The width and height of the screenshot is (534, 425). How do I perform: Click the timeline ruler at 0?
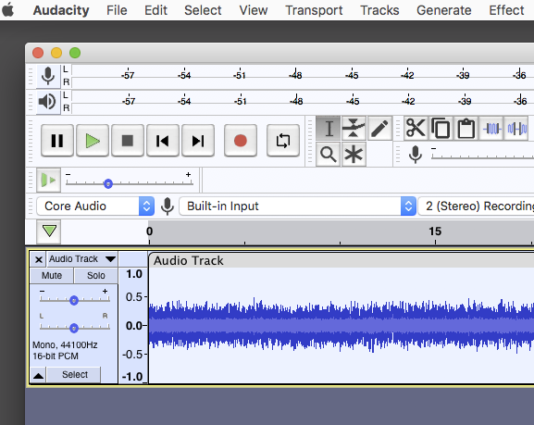(x=149, y=231)
